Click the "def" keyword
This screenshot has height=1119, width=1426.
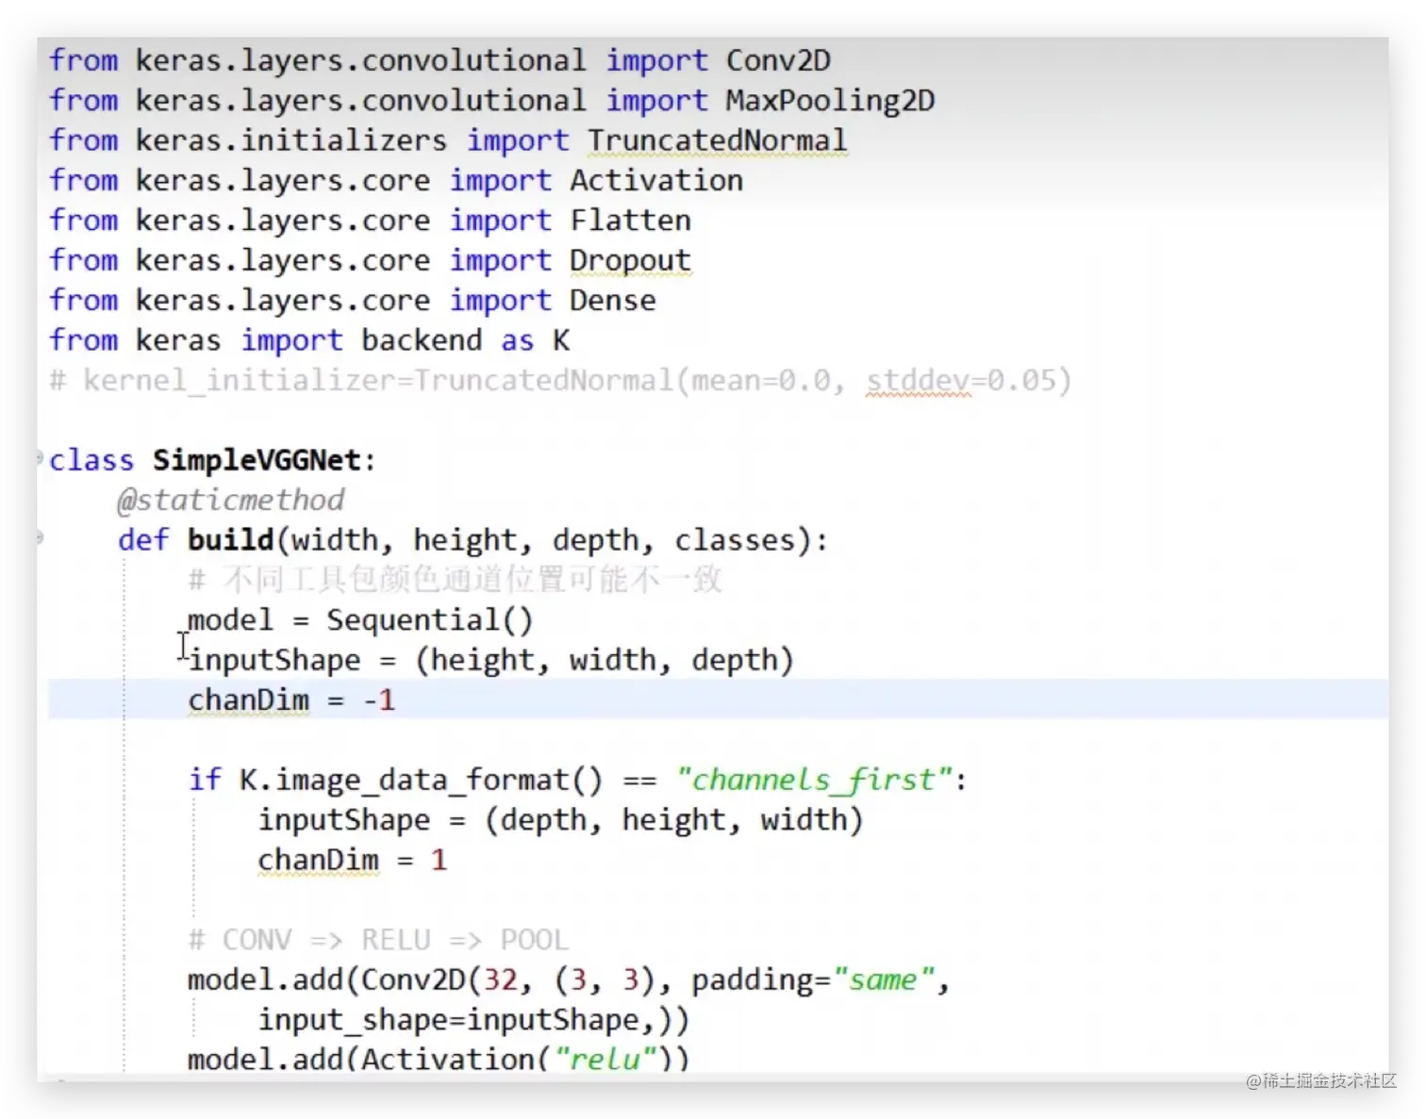click(x=143, y=540)
